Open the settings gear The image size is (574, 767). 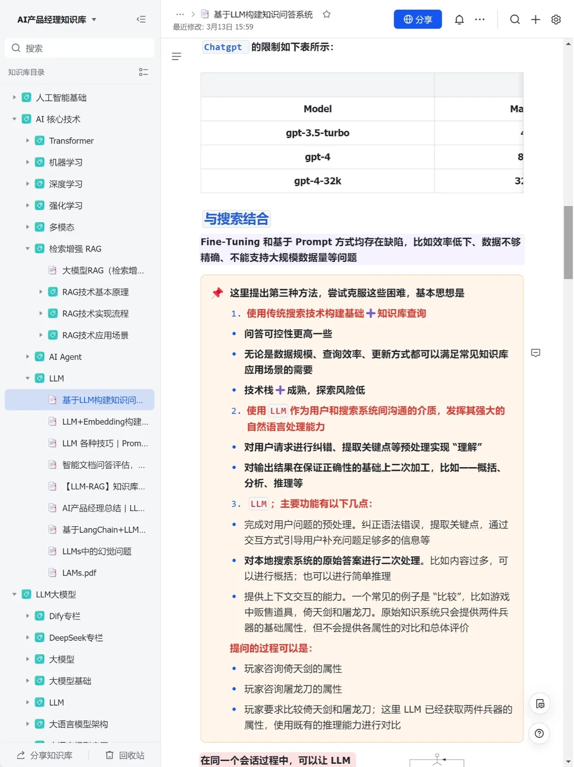coord(556,19)
